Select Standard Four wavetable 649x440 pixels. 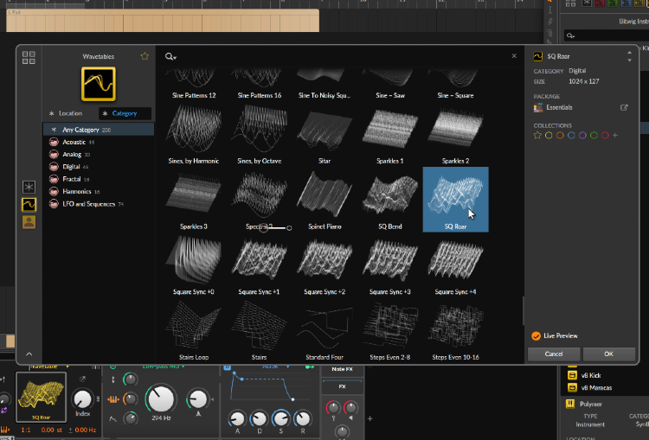[324, 330]
